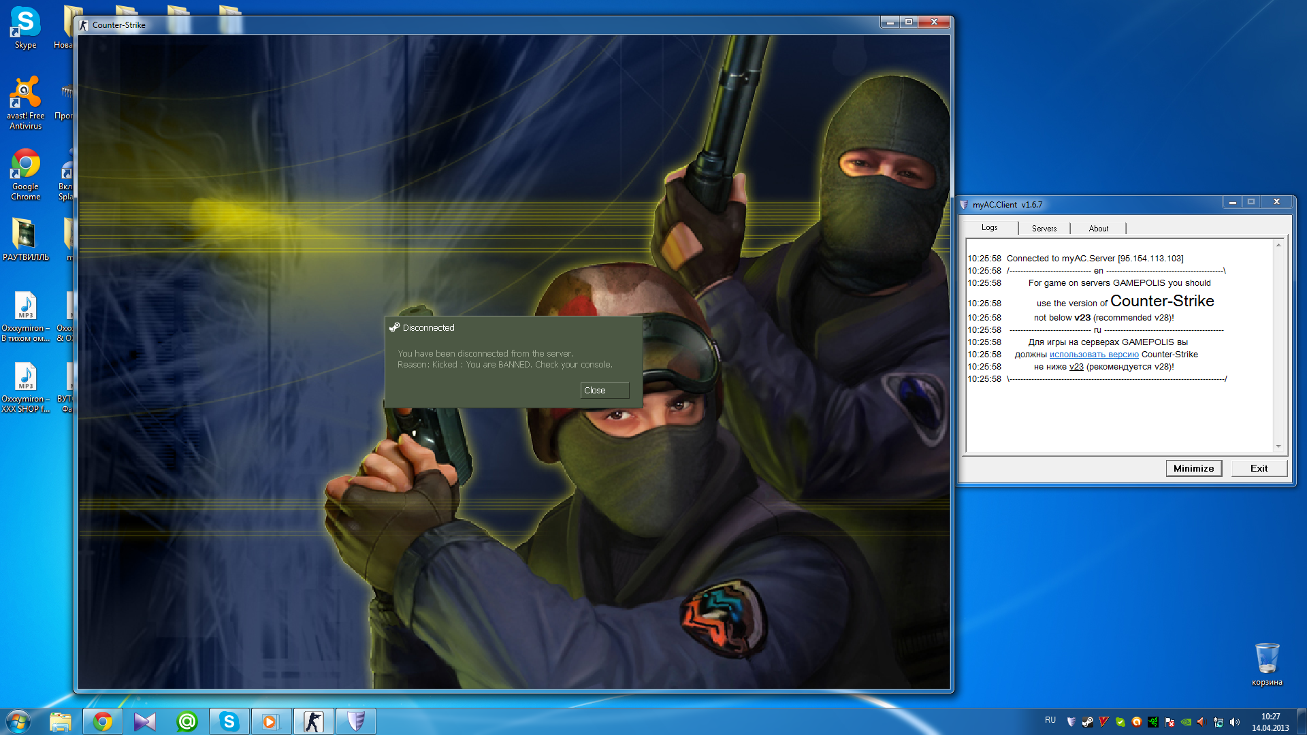Open the avast tray icon
This screenshot has height=735, width=1307.
[x=1137, y=722]
